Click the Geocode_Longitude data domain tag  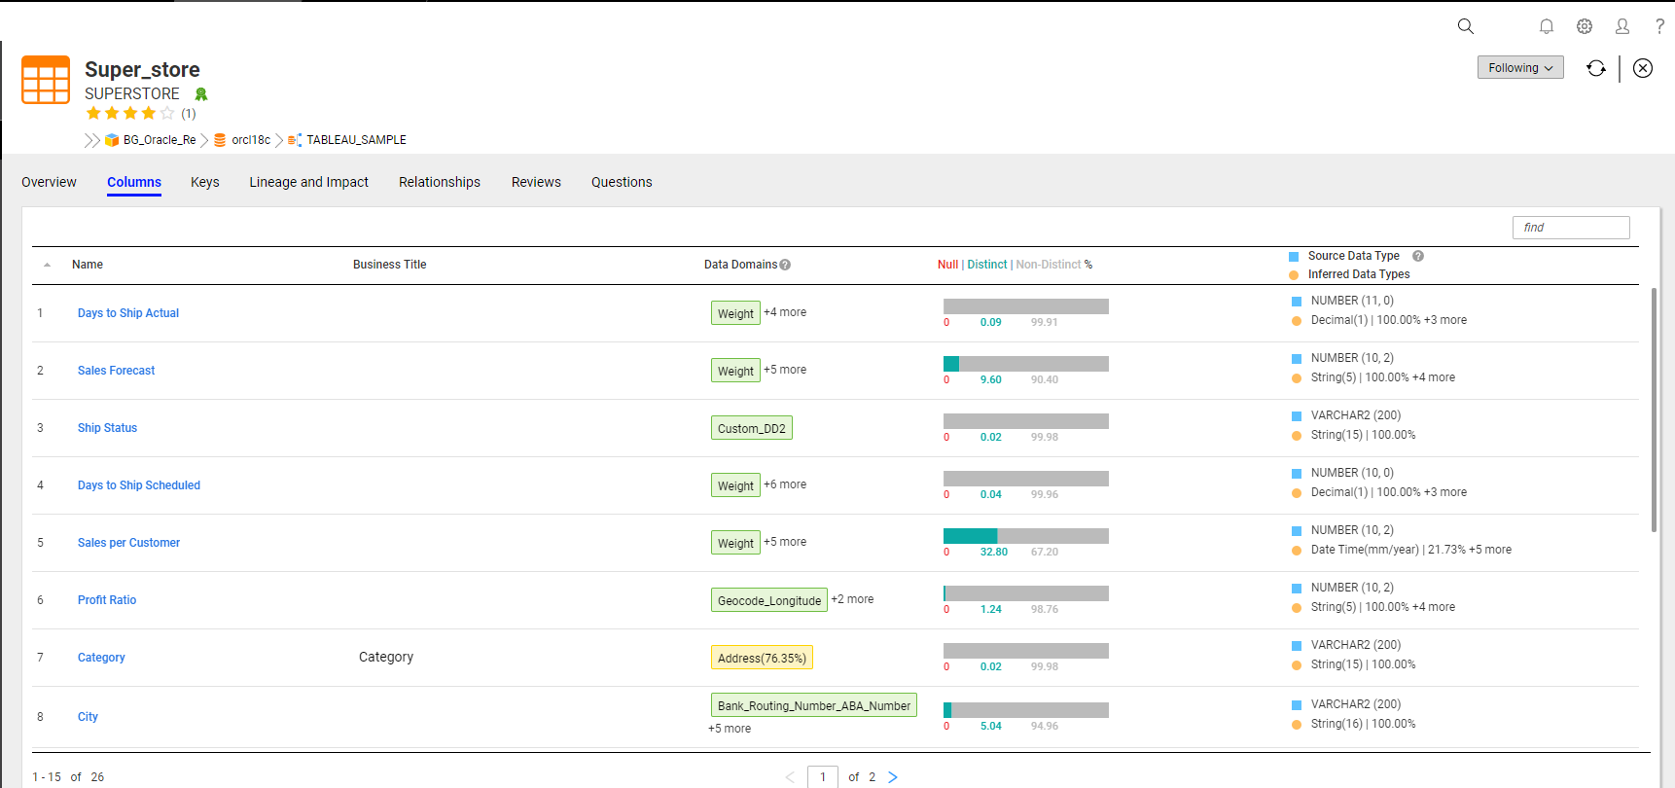click(x=769, y=600)
